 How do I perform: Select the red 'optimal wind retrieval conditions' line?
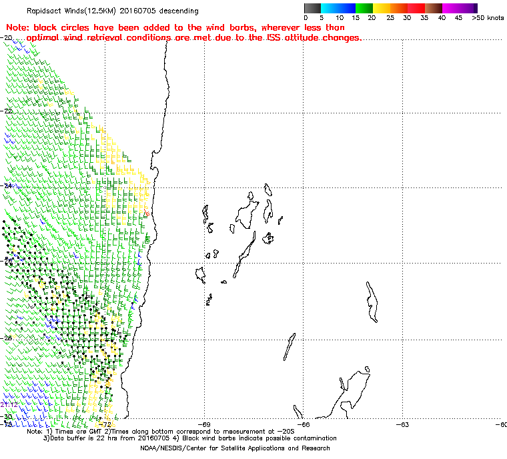194,38
